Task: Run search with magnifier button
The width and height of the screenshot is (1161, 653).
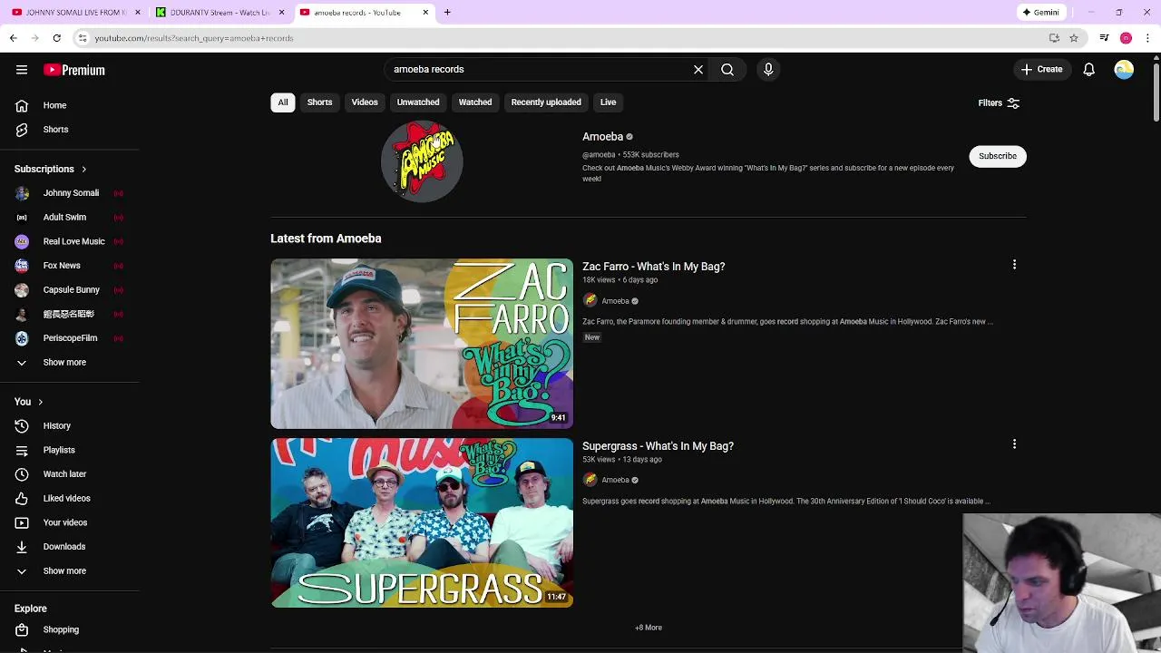Action: [x=727, y=69]
